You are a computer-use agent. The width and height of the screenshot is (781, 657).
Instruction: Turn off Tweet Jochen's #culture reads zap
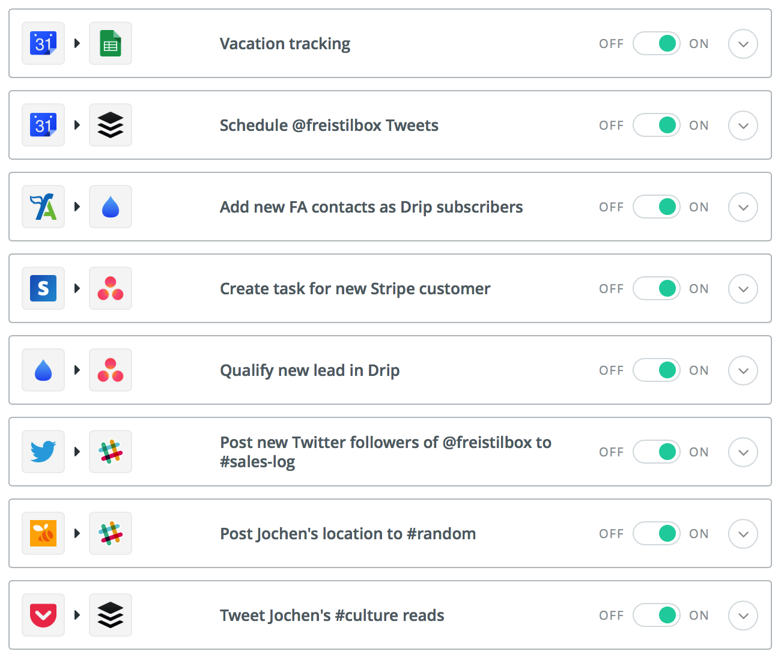(x=656, y=615)
